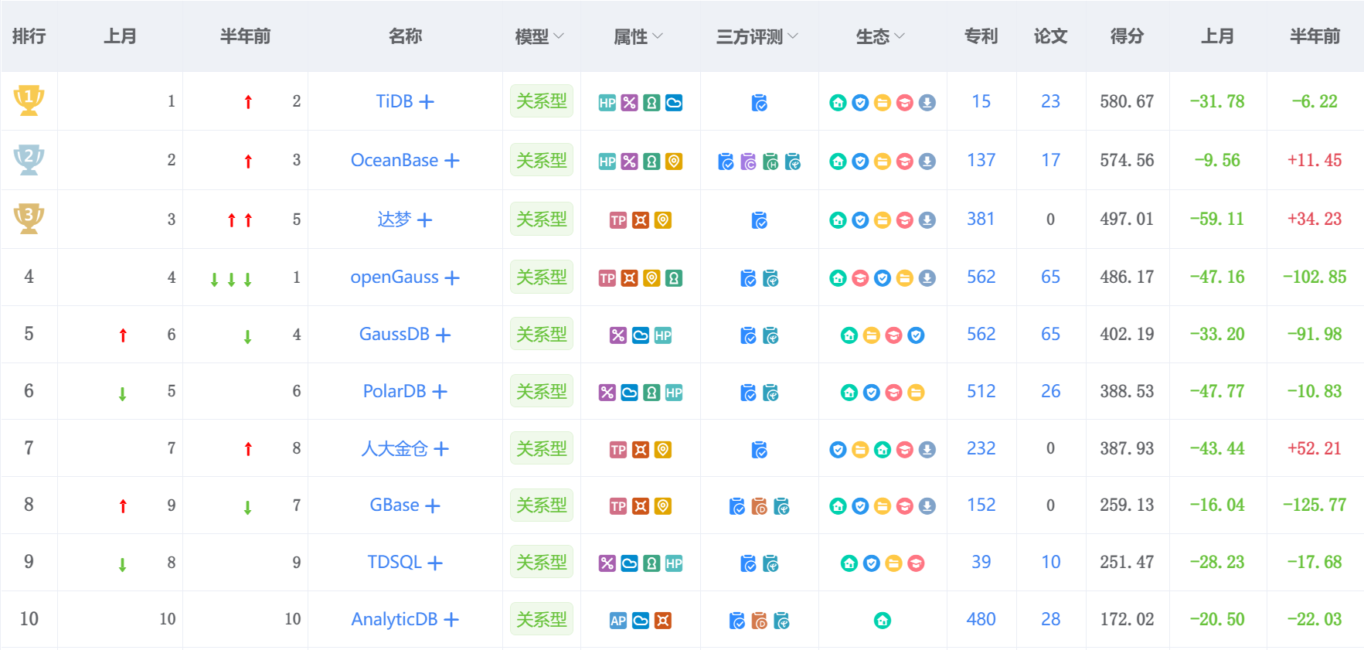Click the AP attribute icon in AnalyticDB row
Screen dimensions: 1364x650
[x=618, y=621]
